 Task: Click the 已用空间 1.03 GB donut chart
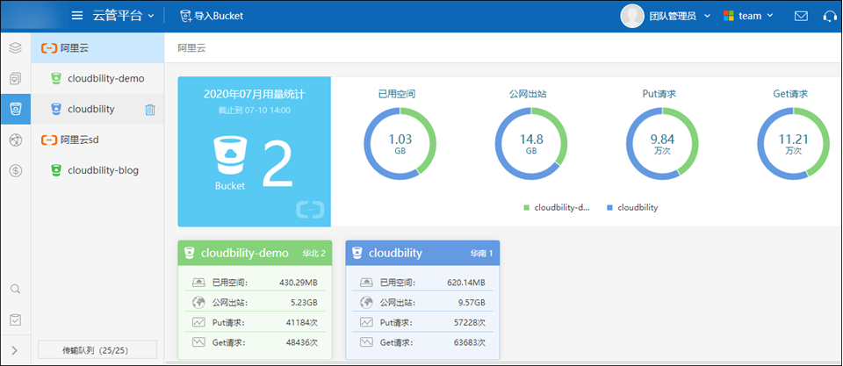400,143
